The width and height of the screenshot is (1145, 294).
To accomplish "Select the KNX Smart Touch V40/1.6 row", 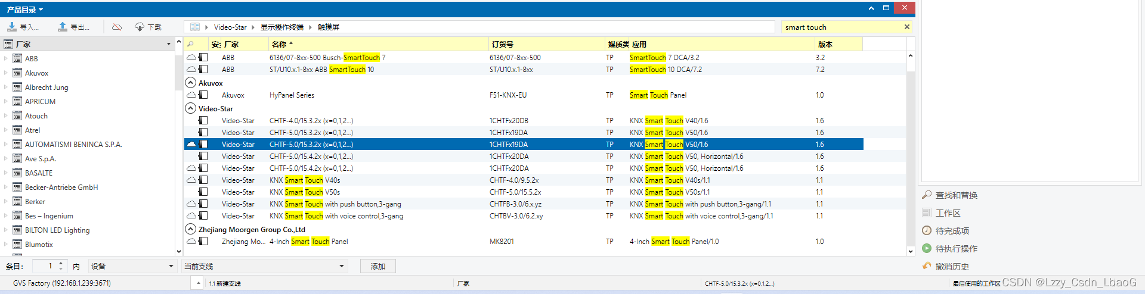I will pos(524,121).
